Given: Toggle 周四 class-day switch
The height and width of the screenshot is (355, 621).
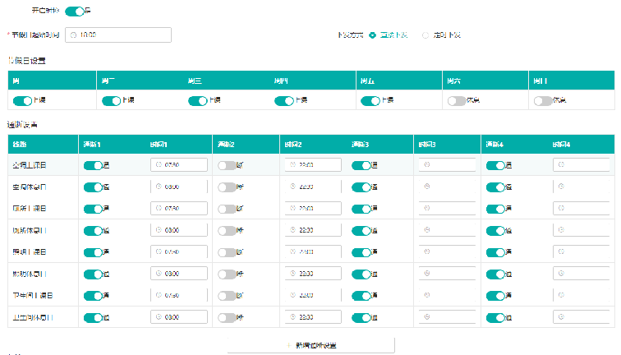Looking at the screenshot, I should 284,100.
